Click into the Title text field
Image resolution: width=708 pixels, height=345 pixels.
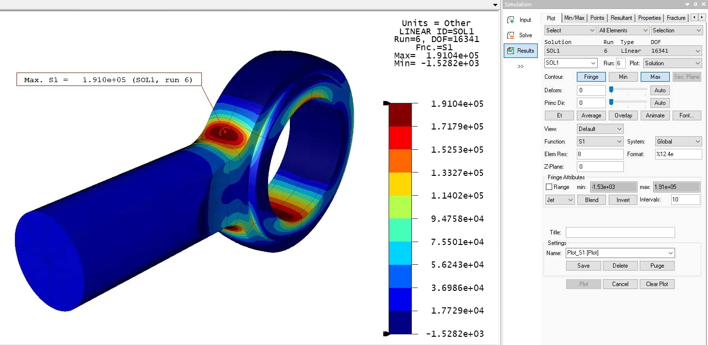point(620,232)
